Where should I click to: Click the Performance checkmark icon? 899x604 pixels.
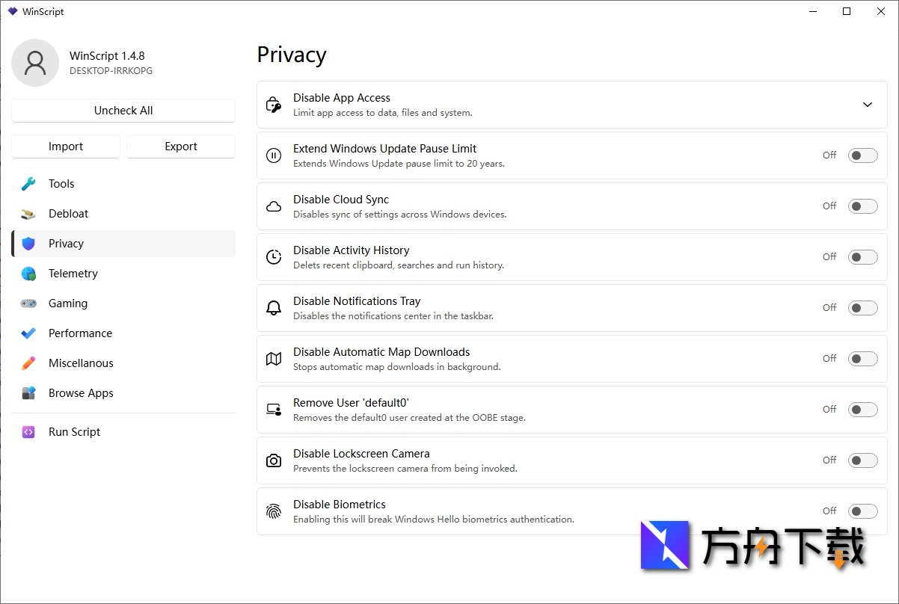(x=28, y=333)
